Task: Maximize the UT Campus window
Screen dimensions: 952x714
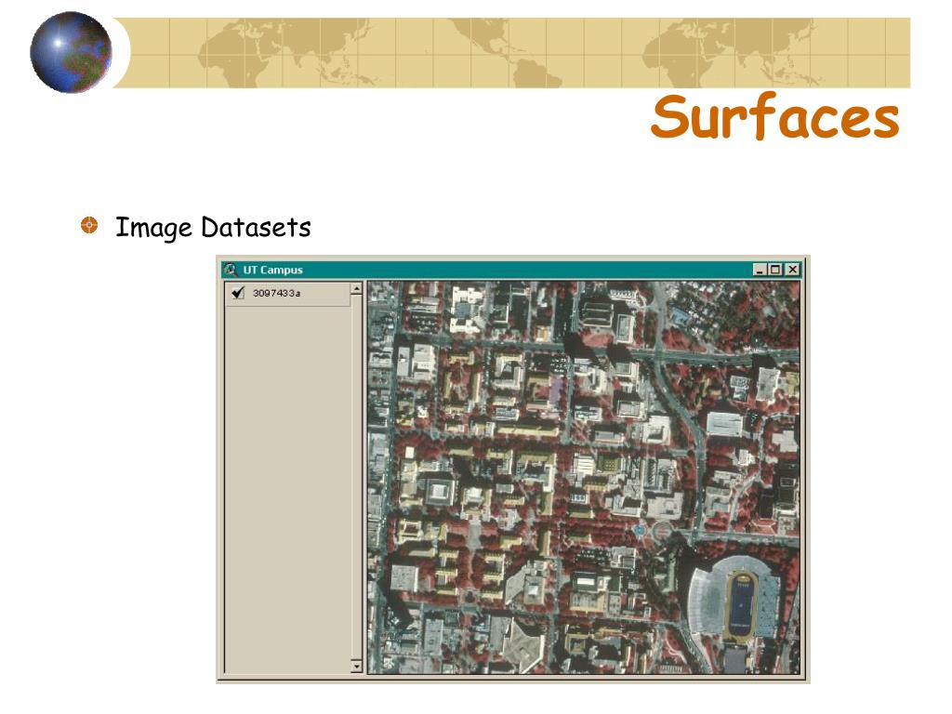Action: tap(775, 270)
